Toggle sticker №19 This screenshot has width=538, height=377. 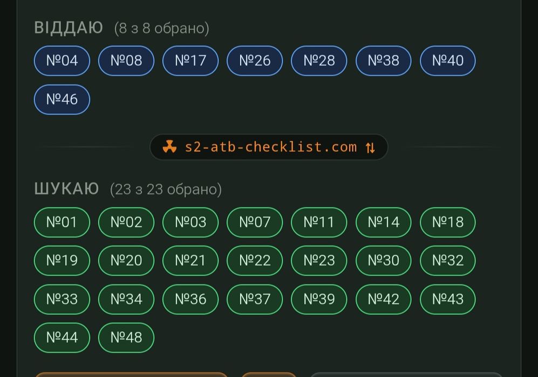(x=62, y=261)
